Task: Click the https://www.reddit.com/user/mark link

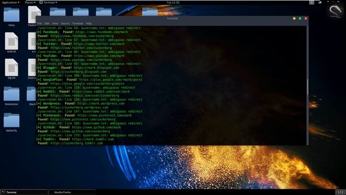Action: pos(101,92)
